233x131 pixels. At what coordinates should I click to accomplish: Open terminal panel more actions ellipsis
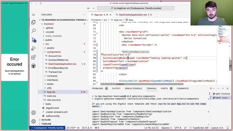(218, 88)
